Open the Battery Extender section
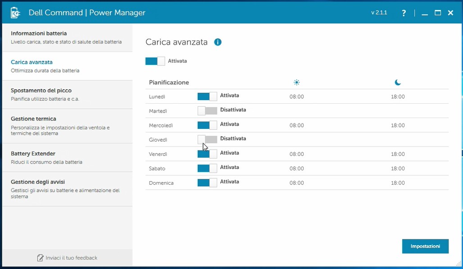The image size is (463, 269). click(x=67, y=157)
